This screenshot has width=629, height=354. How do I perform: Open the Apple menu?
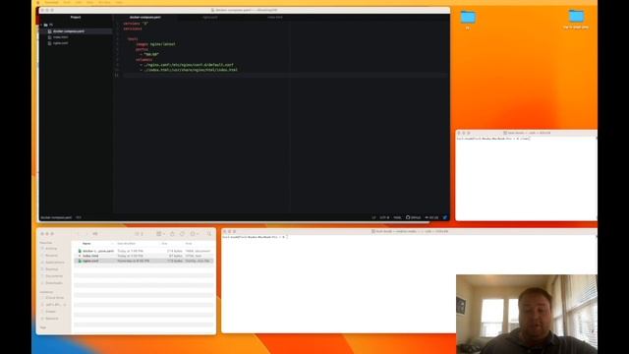38,2
